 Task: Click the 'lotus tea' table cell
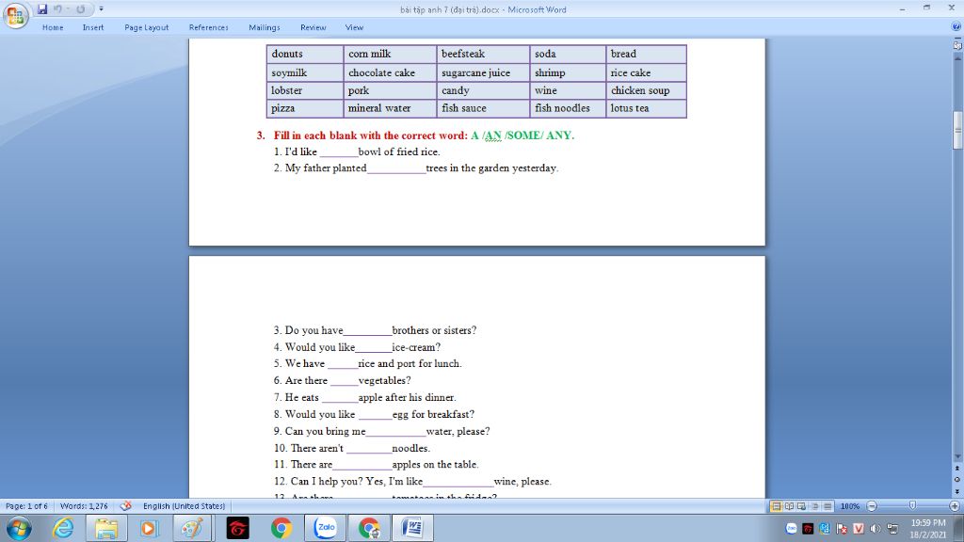pyautogui.click(x=646, y=108)
